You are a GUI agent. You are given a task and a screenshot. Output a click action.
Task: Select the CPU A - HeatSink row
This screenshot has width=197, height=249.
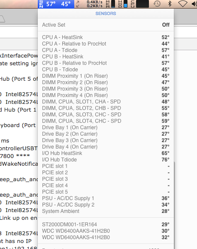(x=106, y=37)
